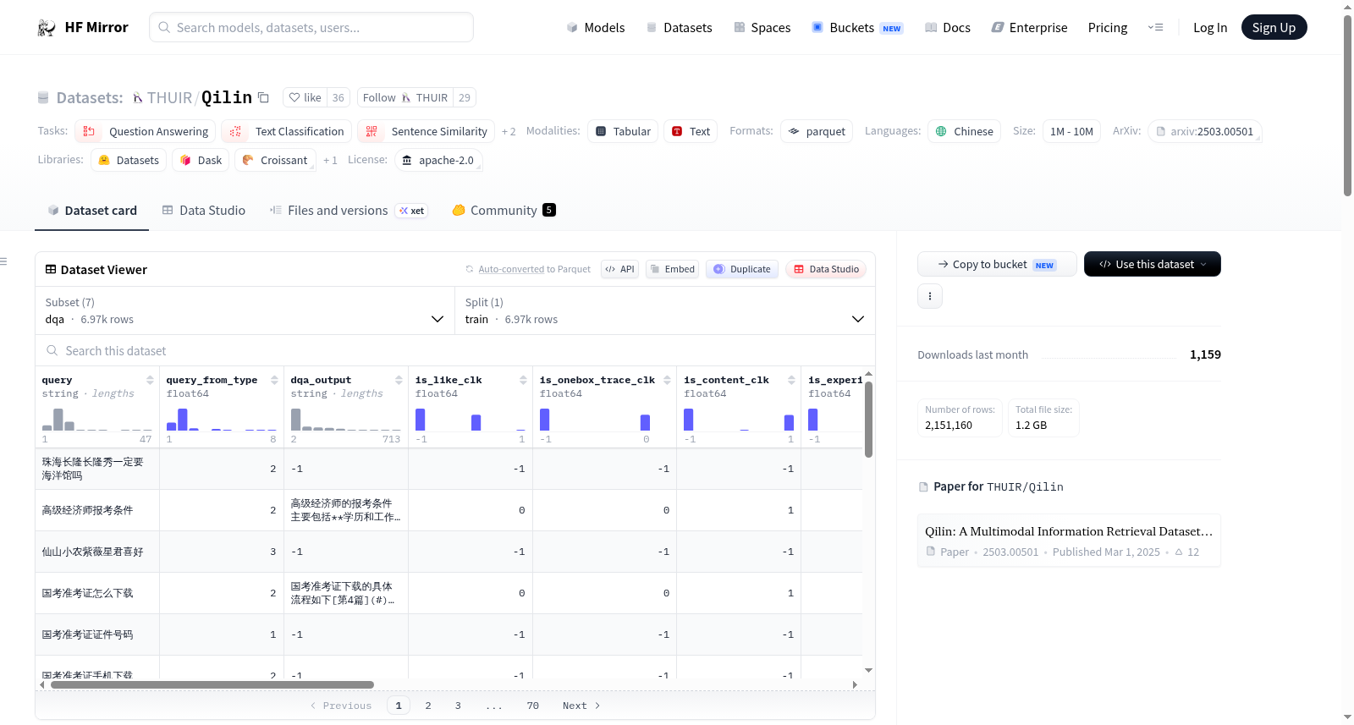Click the red Data Studio button
This screenshot has width=1354, height=725.
point(826,269)
